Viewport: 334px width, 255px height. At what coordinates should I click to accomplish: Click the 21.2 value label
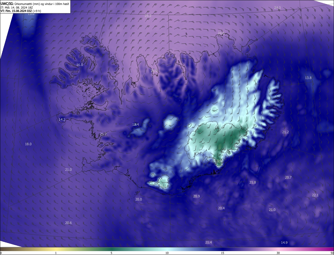coord(285,132)
